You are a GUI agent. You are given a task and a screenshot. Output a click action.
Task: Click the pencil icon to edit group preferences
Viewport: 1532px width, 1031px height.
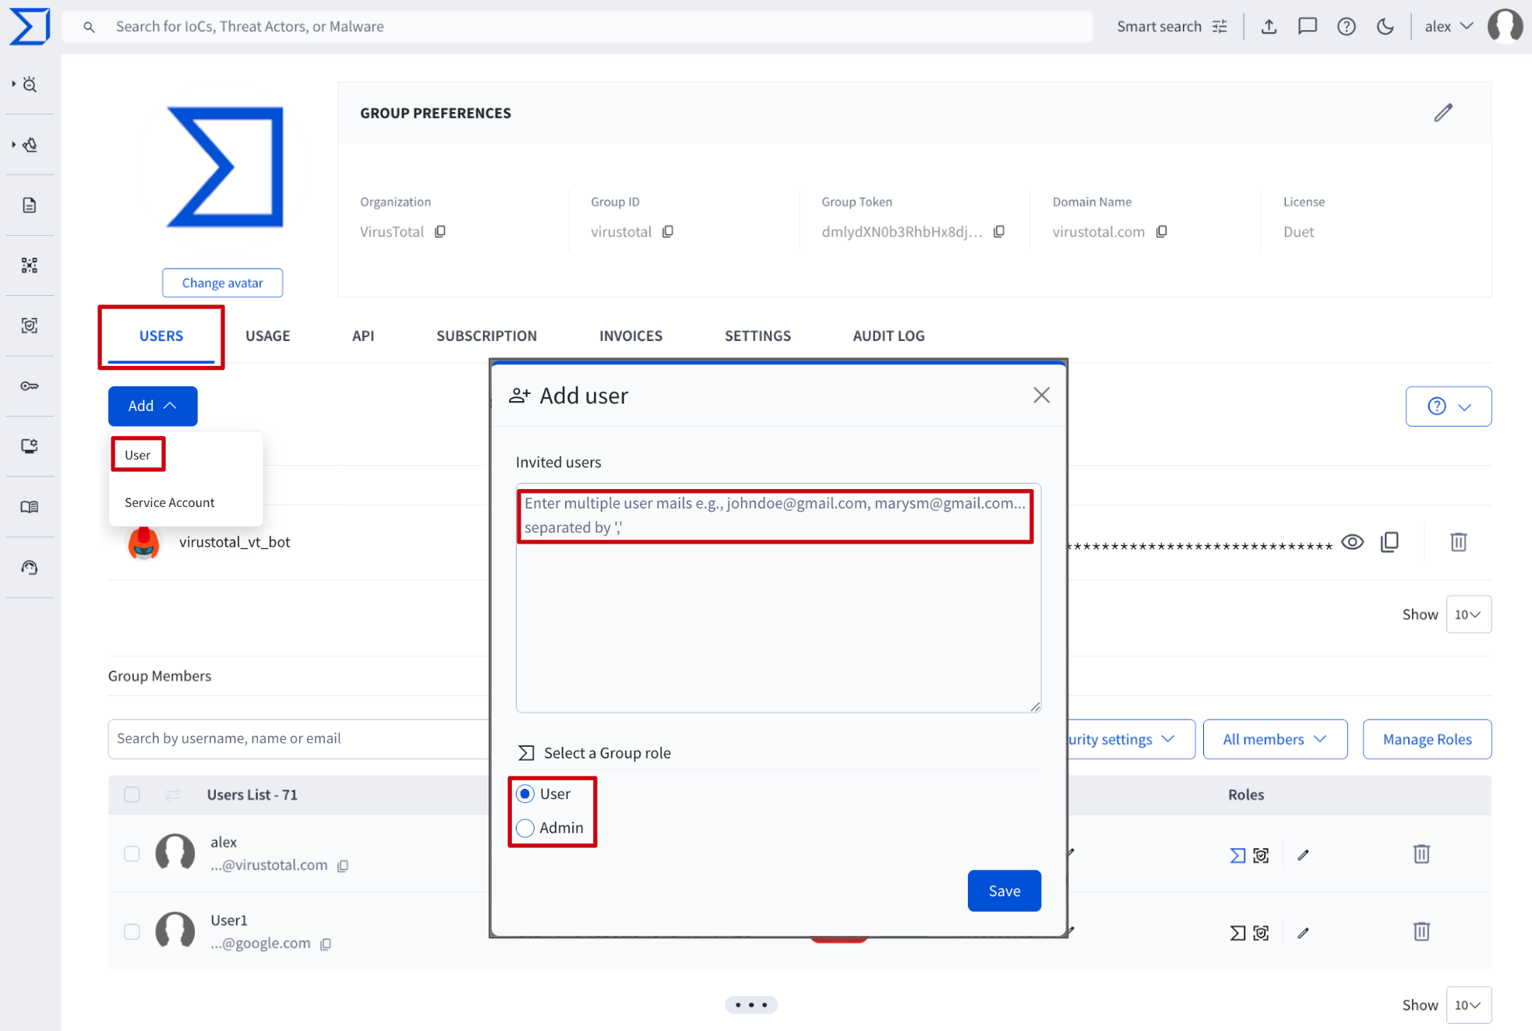[1442, 113]
